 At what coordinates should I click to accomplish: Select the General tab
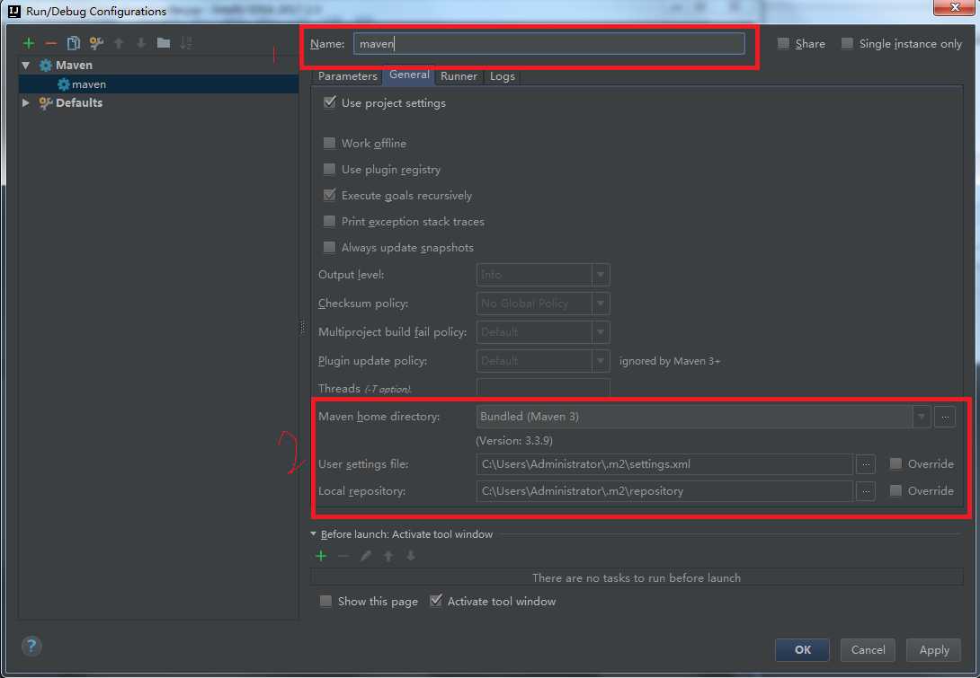coord(409,75)
